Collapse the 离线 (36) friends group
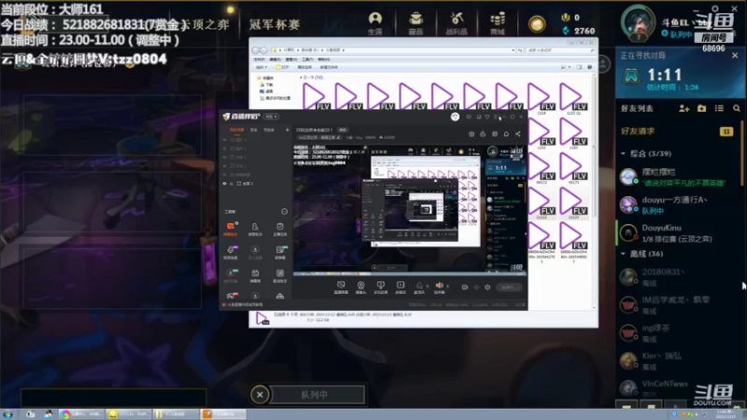This screenshot has width=747, height=420. (x=623, y=254)
